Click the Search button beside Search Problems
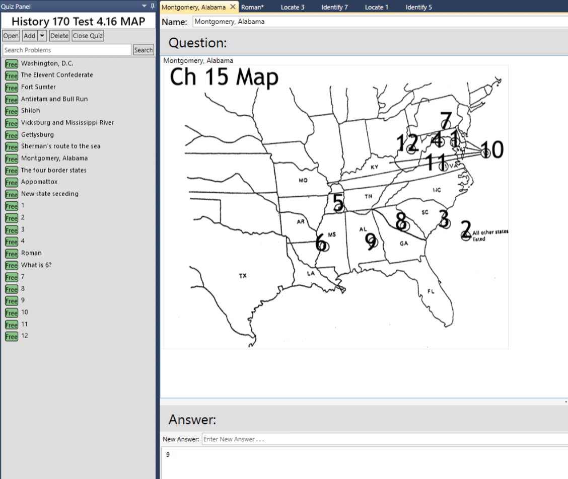568x479 pixels. click(x=144, y=49)
